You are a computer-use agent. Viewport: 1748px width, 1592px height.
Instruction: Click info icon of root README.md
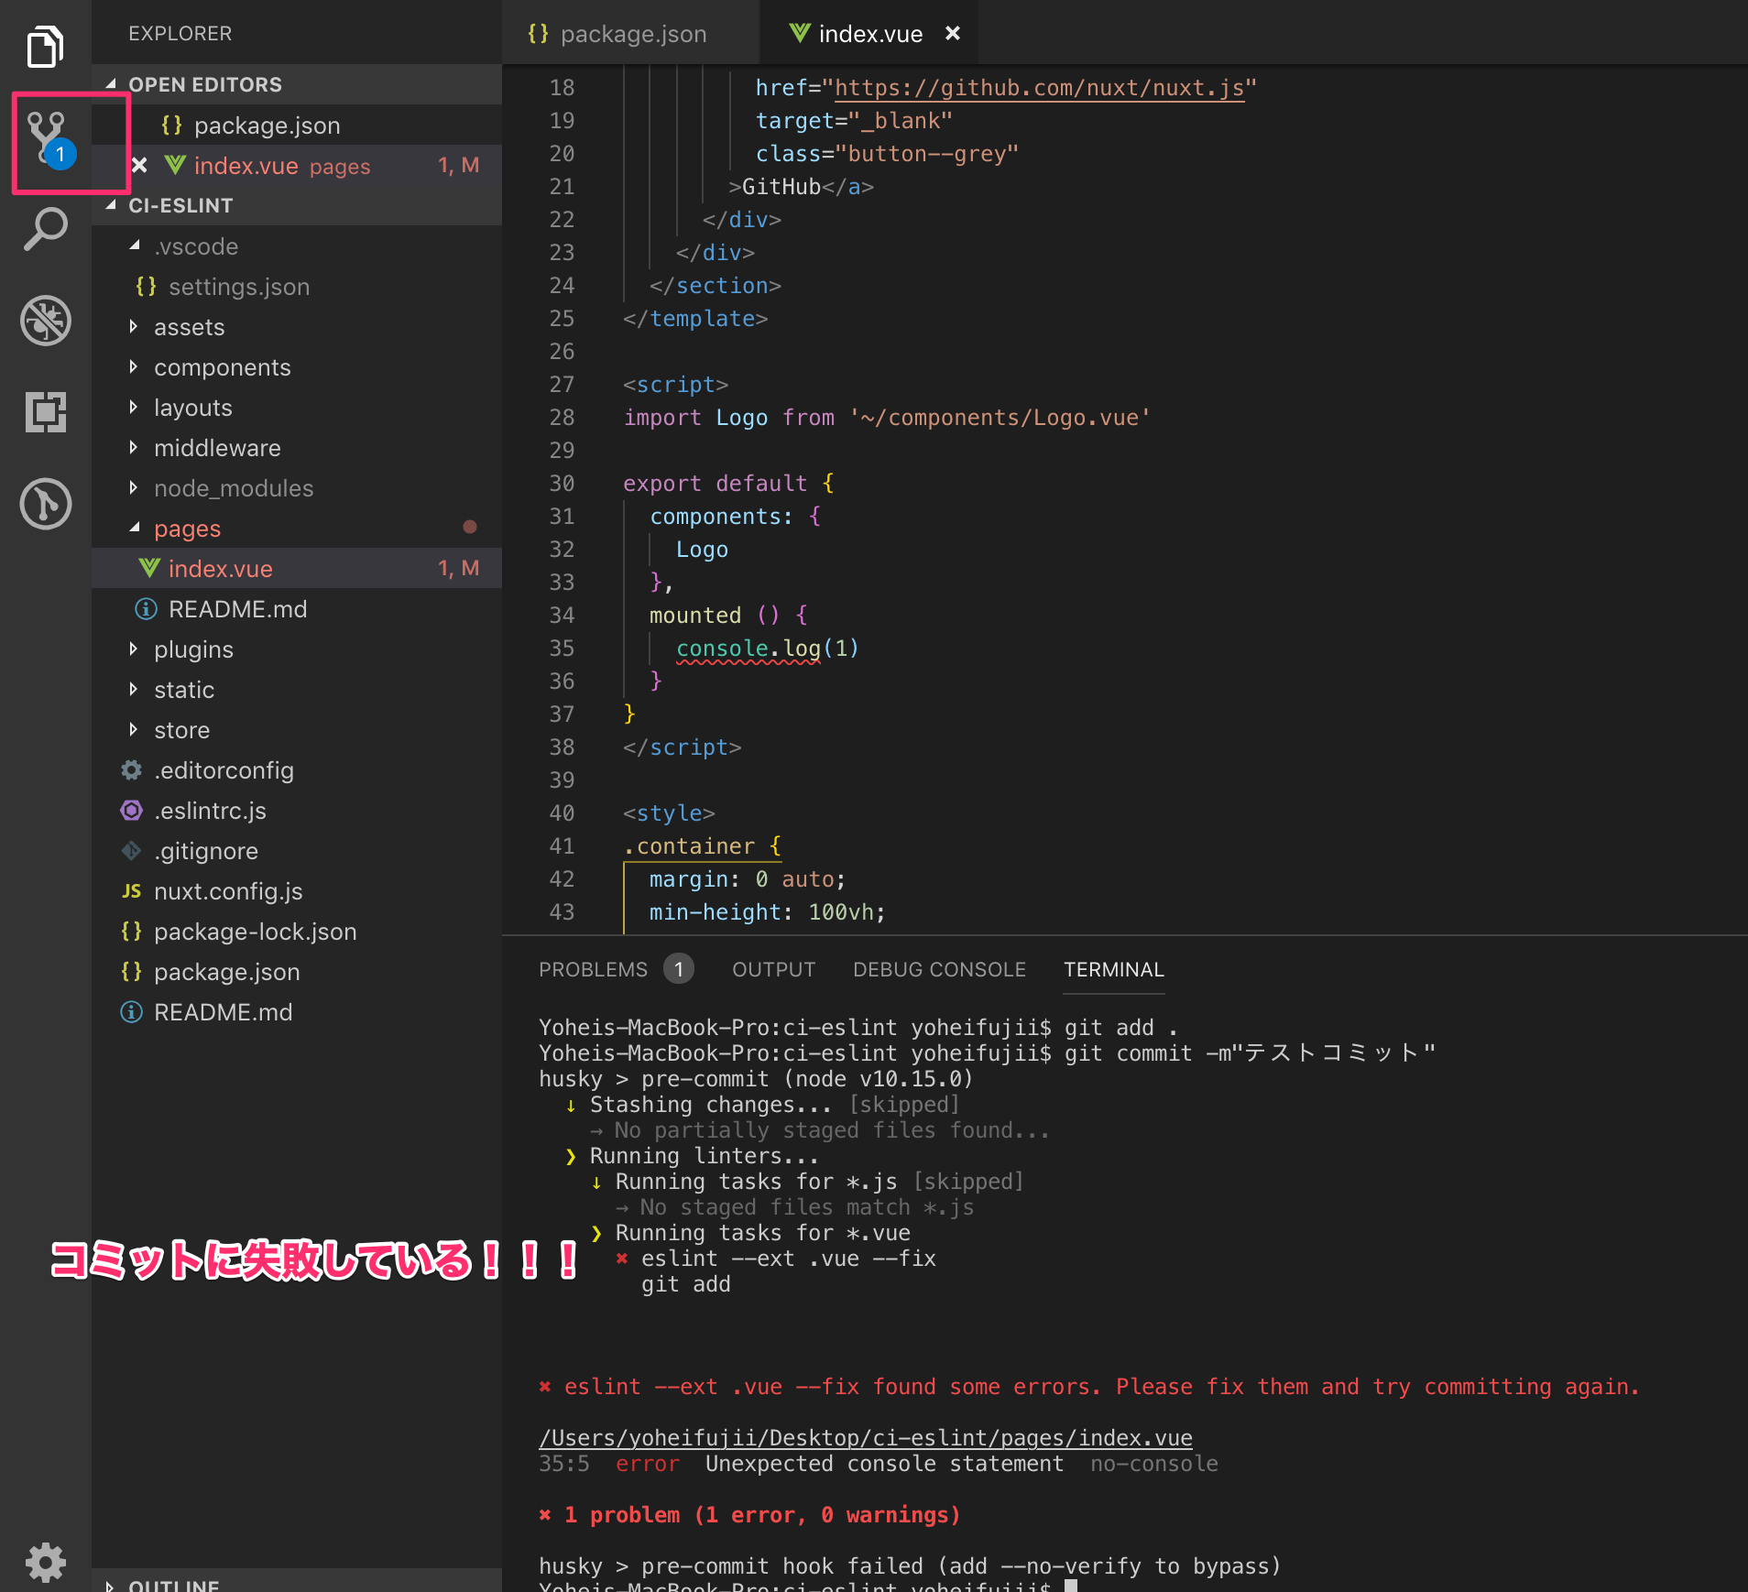pos(132,1012)
